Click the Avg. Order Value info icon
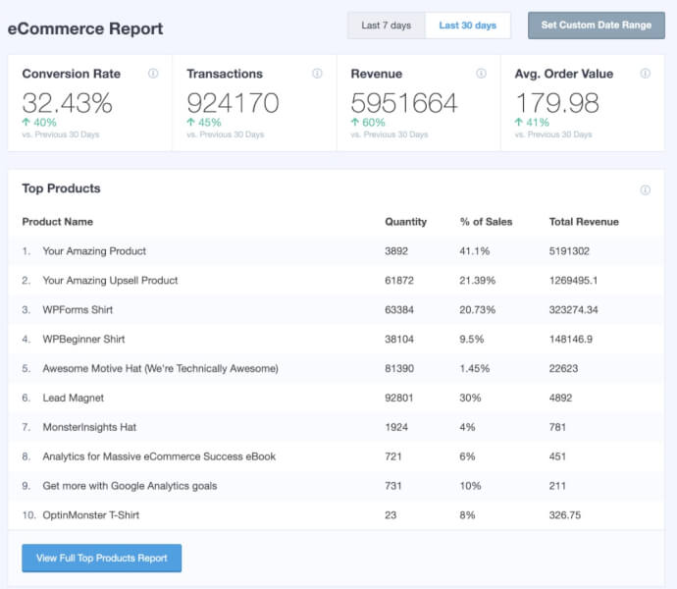Screen dimensions: 677x589 click(x=645, y=74)
